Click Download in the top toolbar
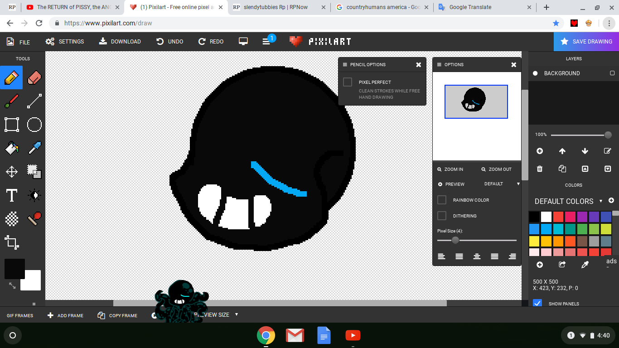 (120, 41)
